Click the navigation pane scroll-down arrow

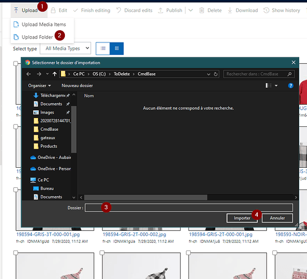[74, 197]
